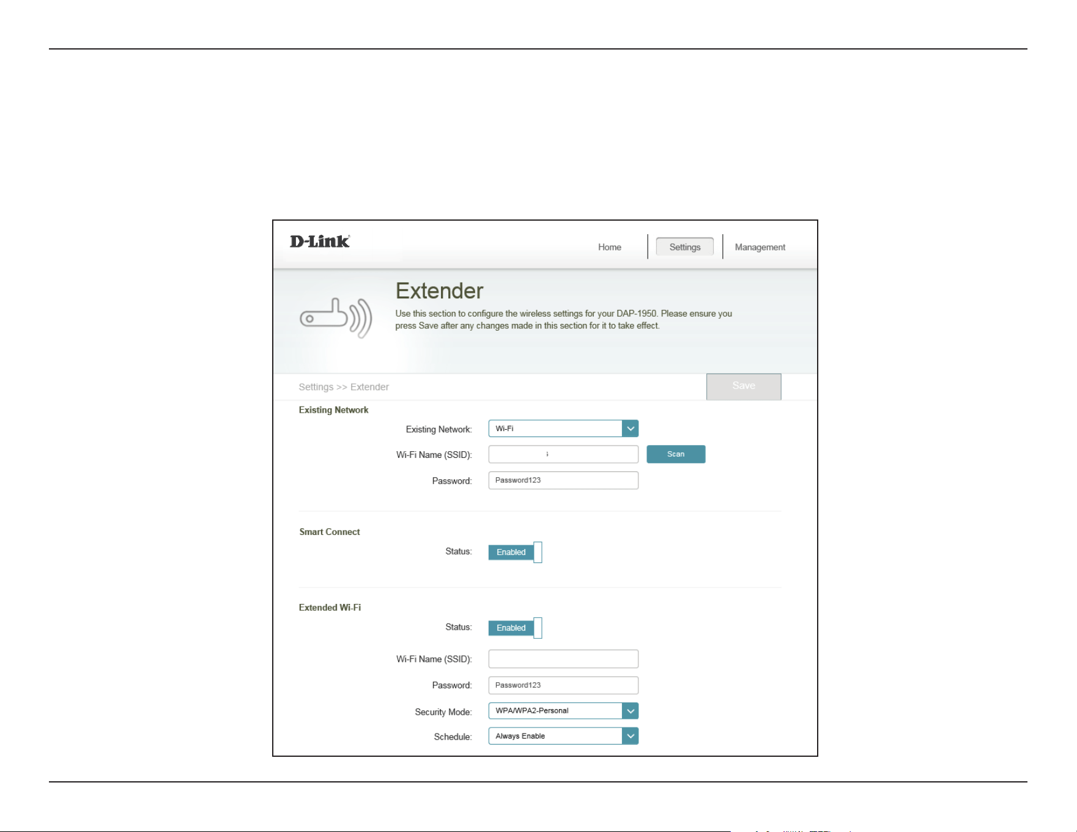Screen dimensions: 1077x832
Task: Toggle Smart Connect status switch
Action: click(x=515, y=552)
